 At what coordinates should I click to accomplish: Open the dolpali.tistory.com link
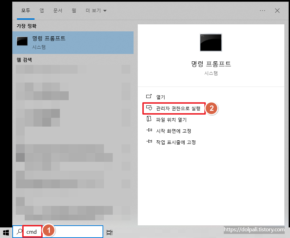tap(254, 229)
